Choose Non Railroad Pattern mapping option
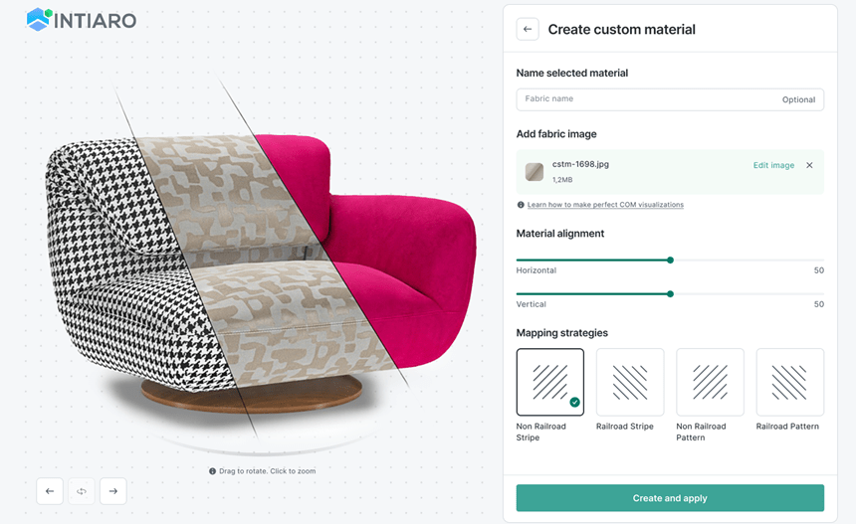 [x=710, y=382]
